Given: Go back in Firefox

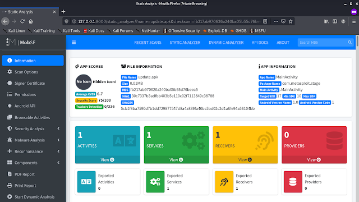Looking at the screenshot, I should point(5,21).
